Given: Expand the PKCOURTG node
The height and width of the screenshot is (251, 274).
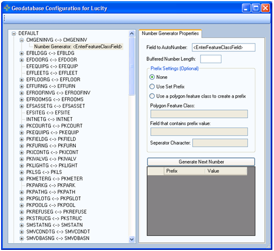Looking at the screenshot, I should [21, 126].
